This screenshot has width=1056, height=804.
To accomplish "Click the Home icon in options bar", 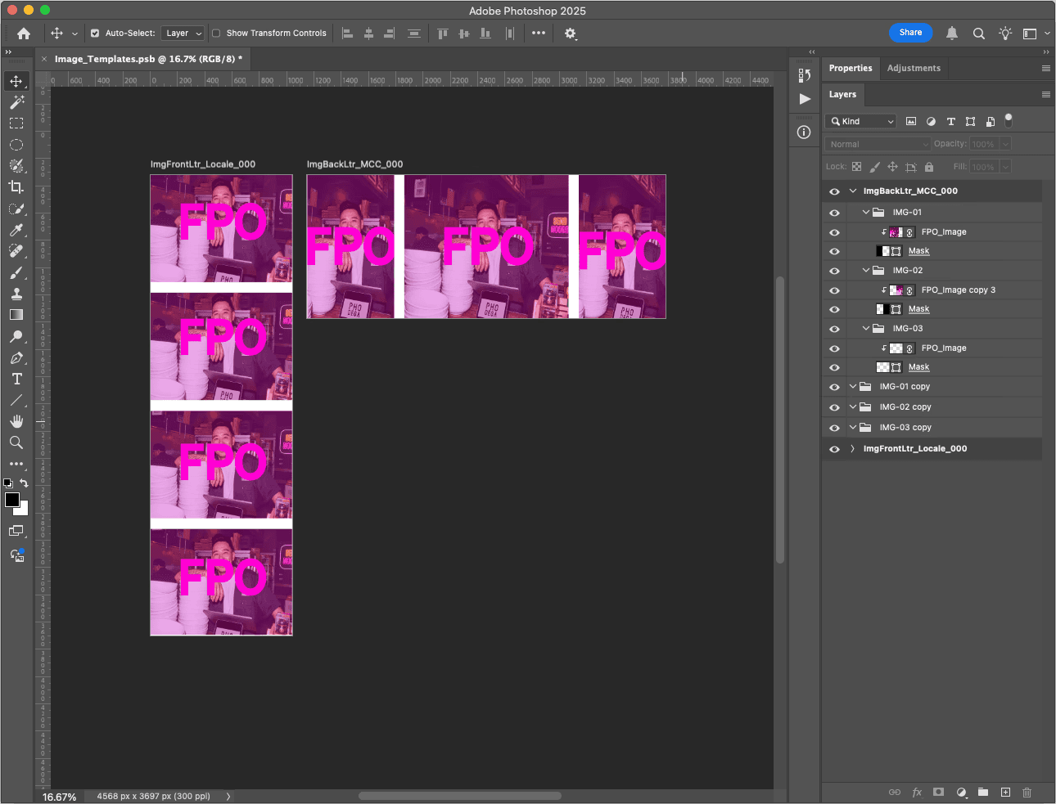I will coord(24,34).
